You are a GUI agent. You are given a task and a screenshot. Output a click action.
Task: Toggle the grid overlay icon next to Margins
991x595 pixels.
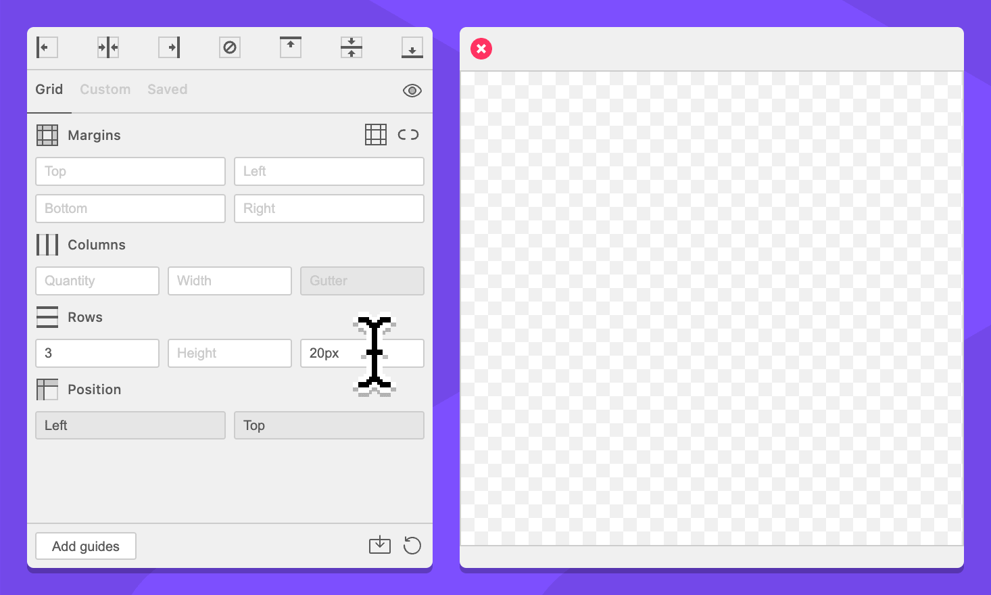(376, 135)
